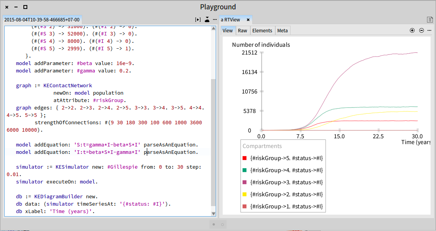Click the scrollbar up arrow in code pane

click(x=214, y=28)
